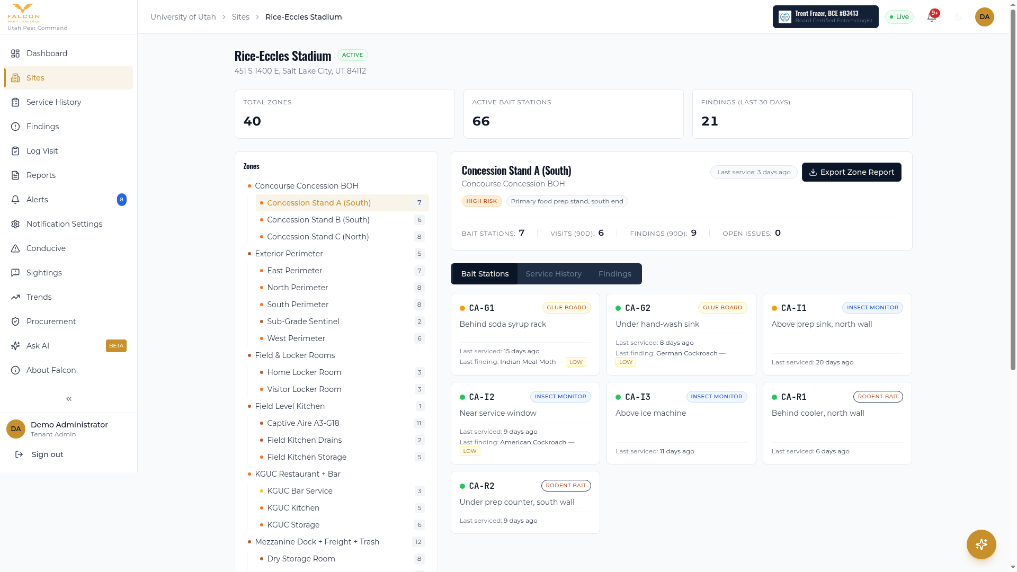
Task: Collapse Exterior Perimeter zone group
Action: pyautogui.click(x=336, y=254)
